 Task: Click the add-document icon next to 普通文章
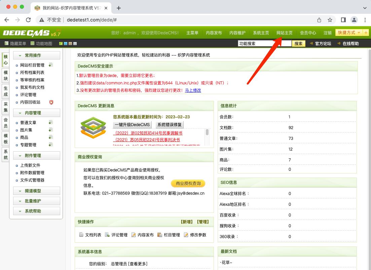point(51,122)
